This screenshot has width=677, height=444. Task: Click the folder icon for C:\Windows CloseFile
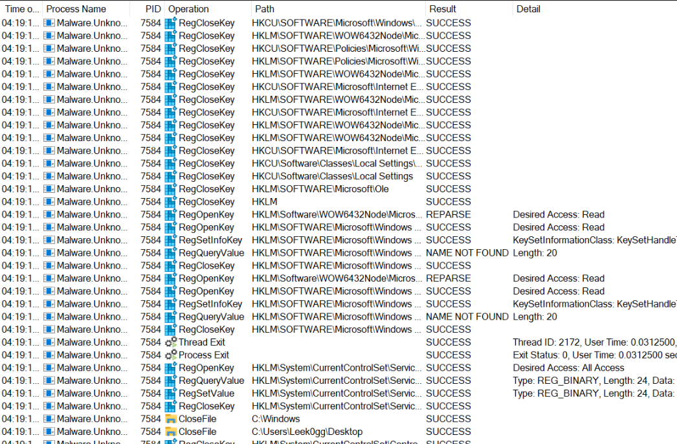(171, 419)
